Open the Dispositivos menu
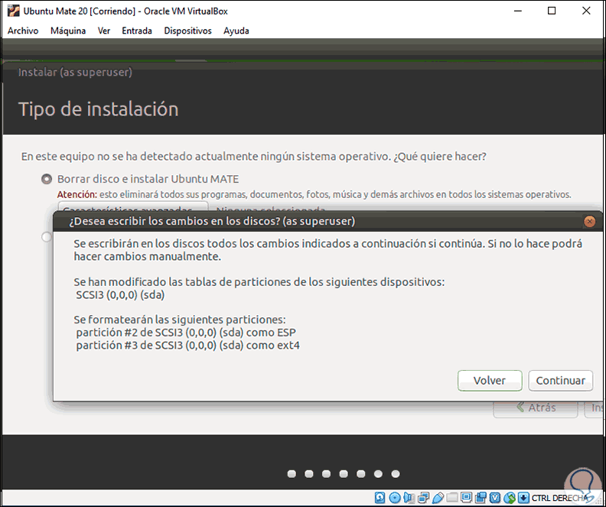This screenshot has height=507, width=606. click(187, 31)
